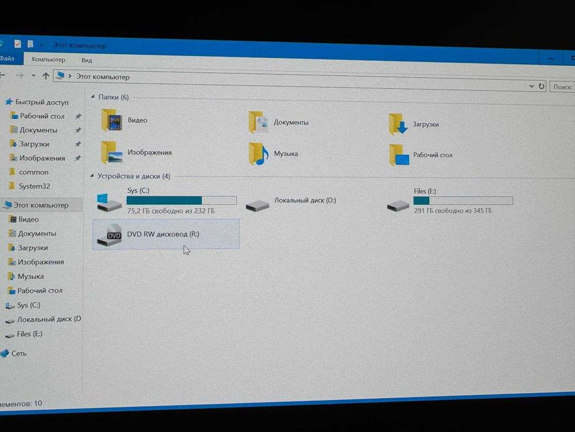Viewport: 575px width, 432px height.
Task: Unpin Загрузки from quick access
Action: (78, 144)
